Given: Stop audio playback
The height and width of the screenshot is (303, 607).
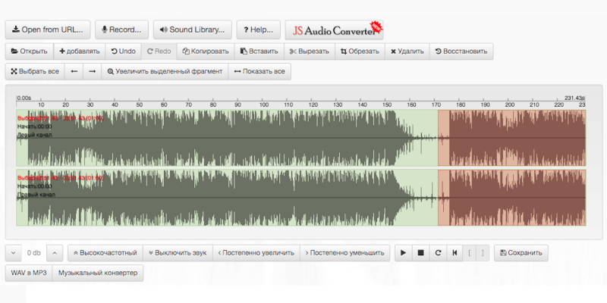Looking at the screenshot, I should [x=421, y=253].
